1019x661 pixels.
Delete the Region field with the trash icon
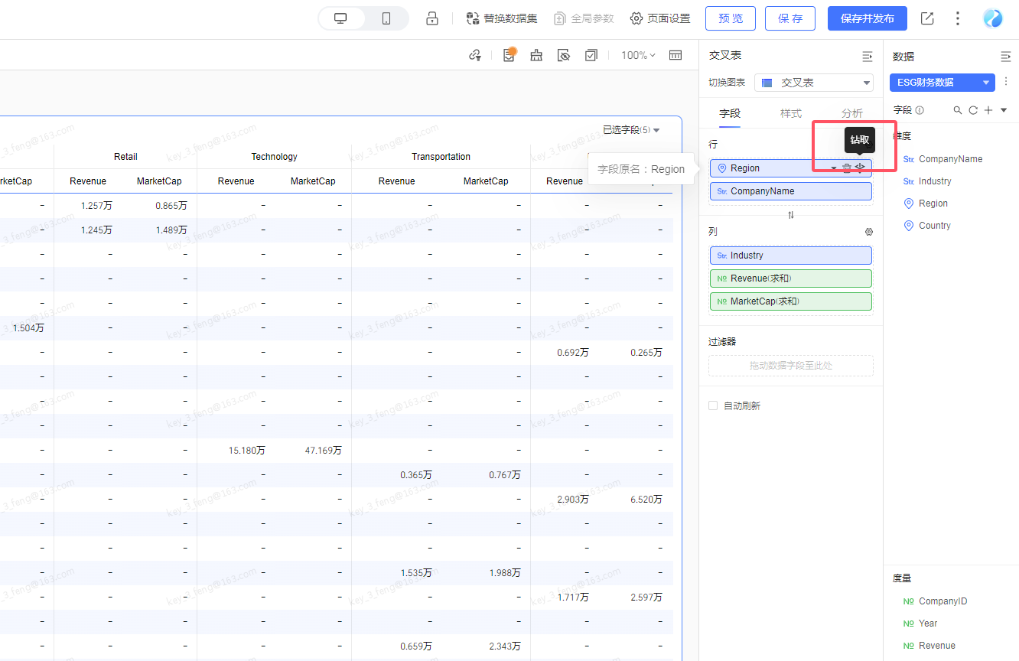[847, 168]
